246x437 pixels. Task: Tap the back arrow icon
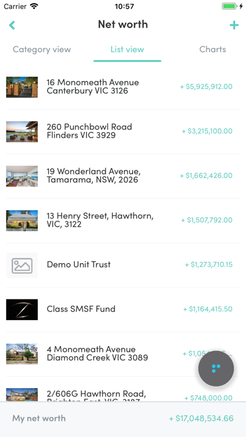click(12, 25)
